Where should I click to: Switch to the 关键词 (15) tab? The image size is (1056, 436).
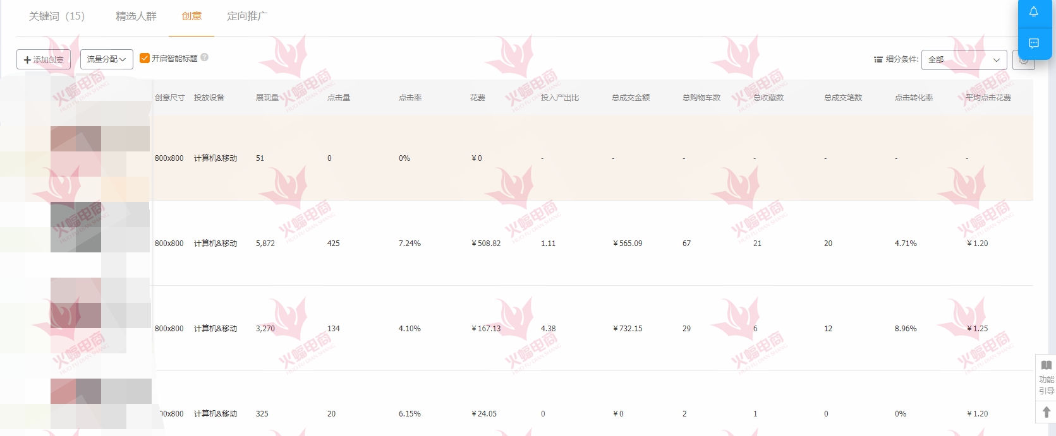(56, 16)
